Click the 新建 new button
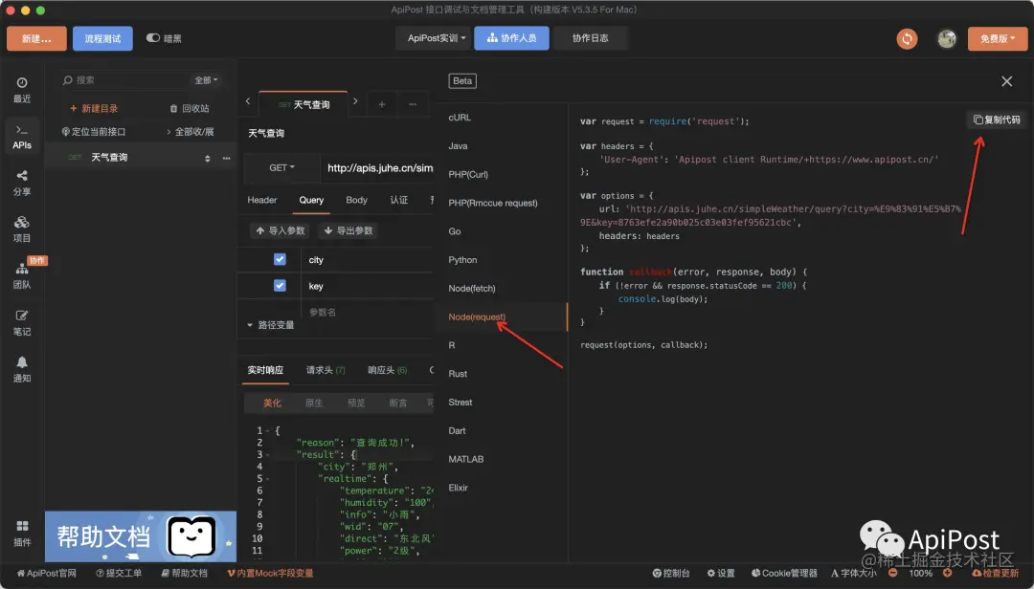The image size is (1034, 589). pyautogui.click(x=37, y=39)
